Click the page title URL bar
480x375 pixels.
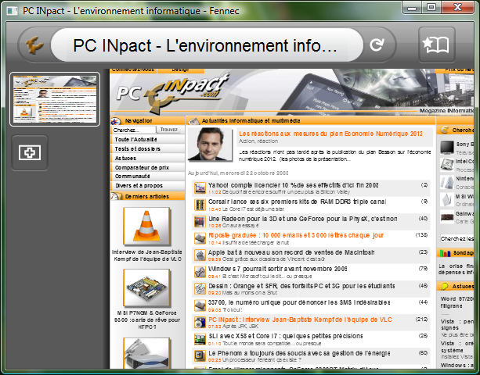(207, 45)
